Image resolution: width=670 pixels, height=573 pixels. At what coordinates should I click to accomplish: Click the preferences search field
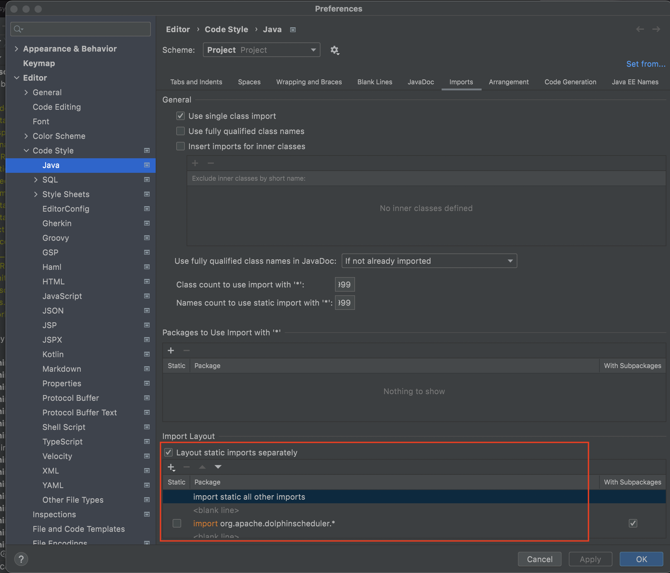click(x=81, y=29)
